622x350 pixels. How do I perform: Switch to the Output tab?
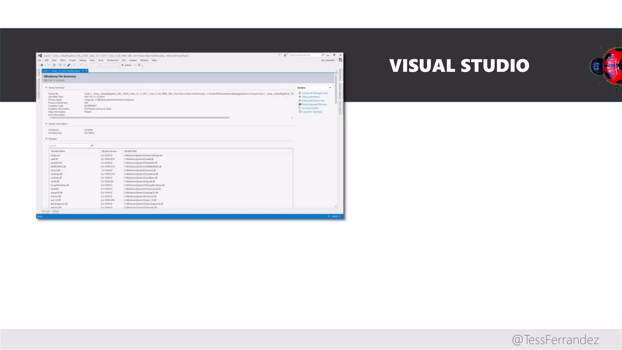pos(56,211)
